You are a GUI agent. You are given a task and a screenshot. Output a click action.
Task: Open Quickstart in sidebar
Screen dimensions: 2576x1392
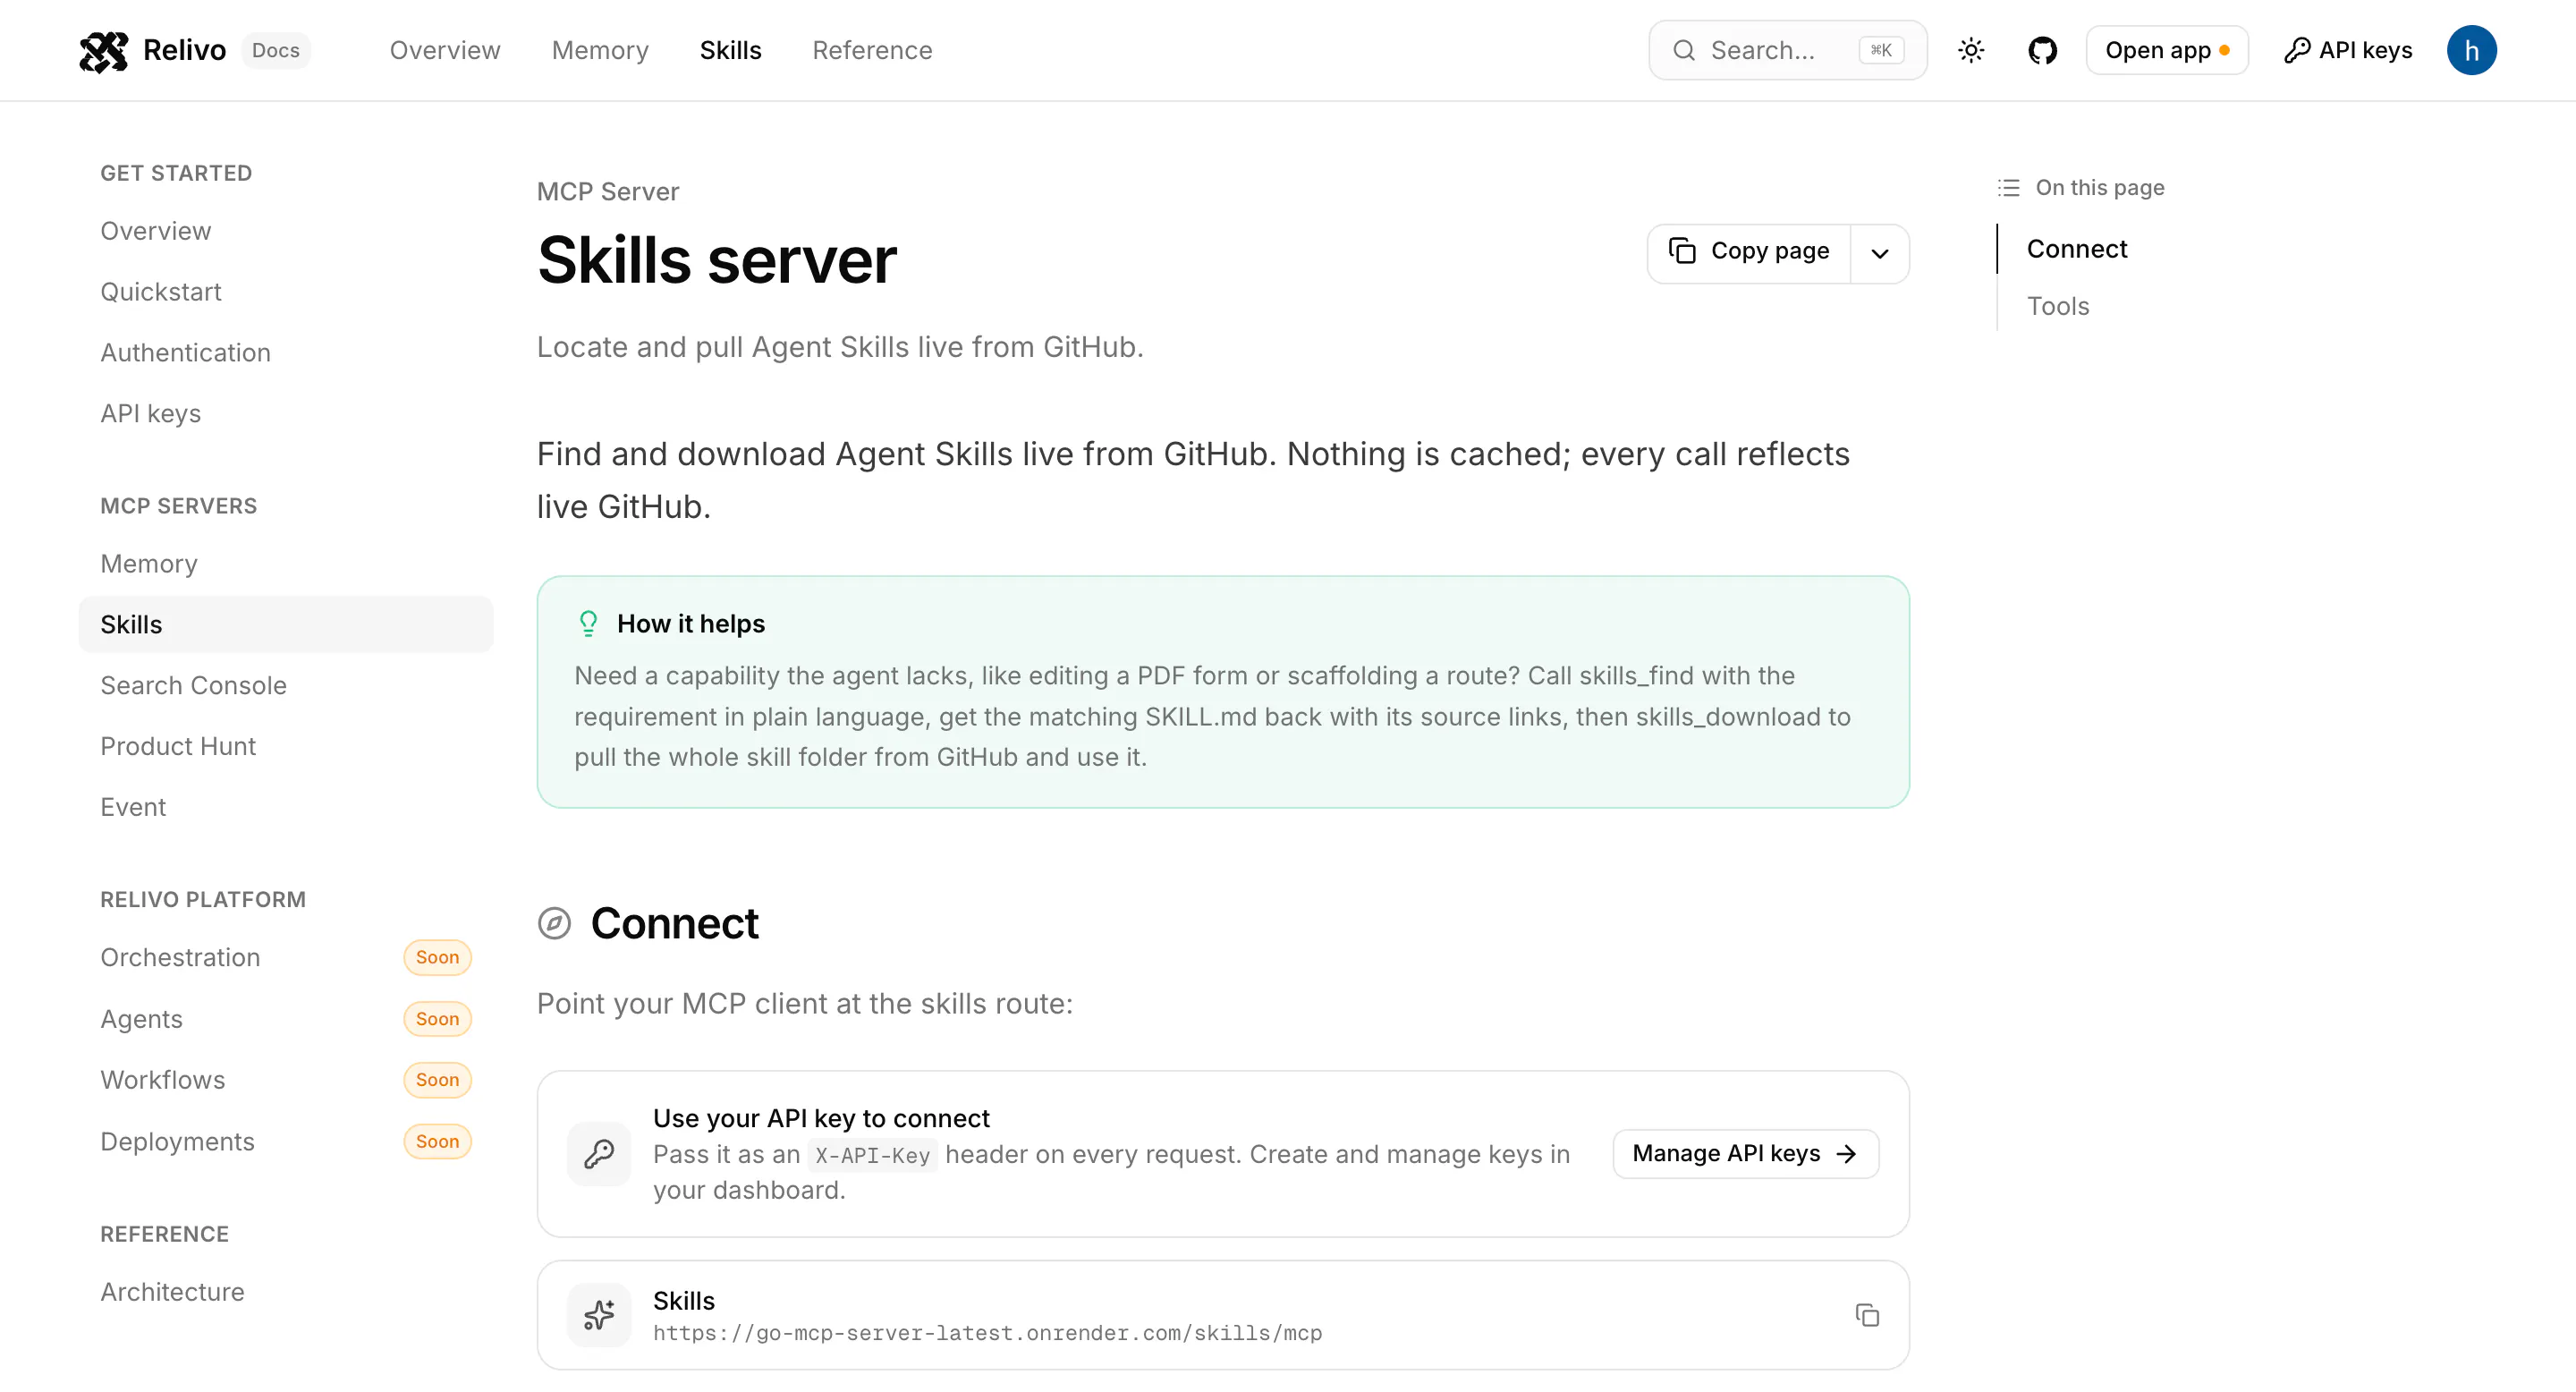tap(285, 292)
